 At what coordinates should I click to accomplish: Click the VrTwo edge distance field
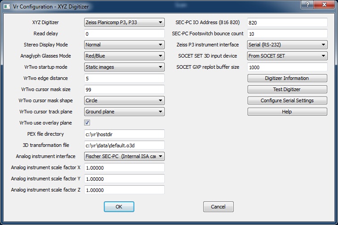124,78
